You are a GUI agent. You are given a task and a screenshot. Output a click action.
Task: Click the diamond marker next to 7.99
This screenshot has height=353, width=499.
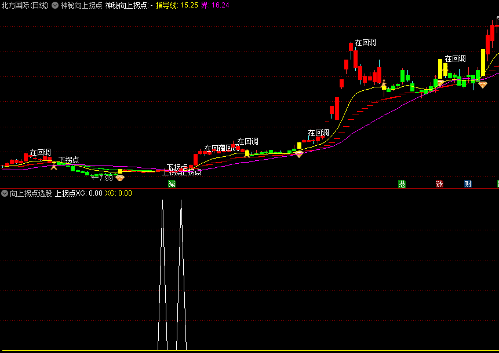click(120, 178)
